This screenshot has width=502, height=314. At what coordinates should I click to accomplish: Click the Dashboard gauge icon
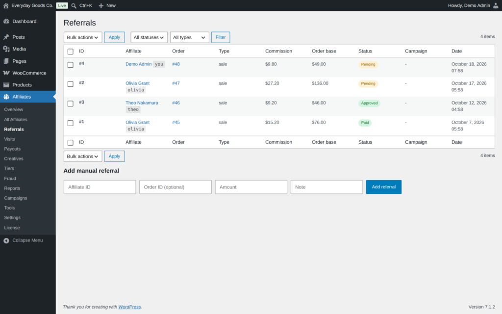pyautogui.click(x=6, y=21)
